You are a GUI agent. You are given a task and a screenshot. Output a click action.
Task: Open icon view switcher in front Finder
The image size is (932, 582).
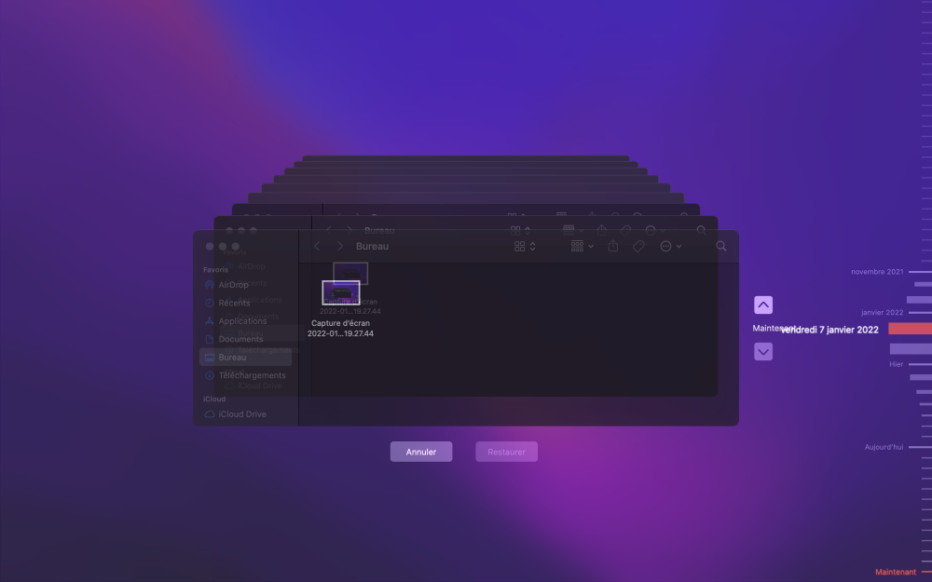click(x=524, y=246)
